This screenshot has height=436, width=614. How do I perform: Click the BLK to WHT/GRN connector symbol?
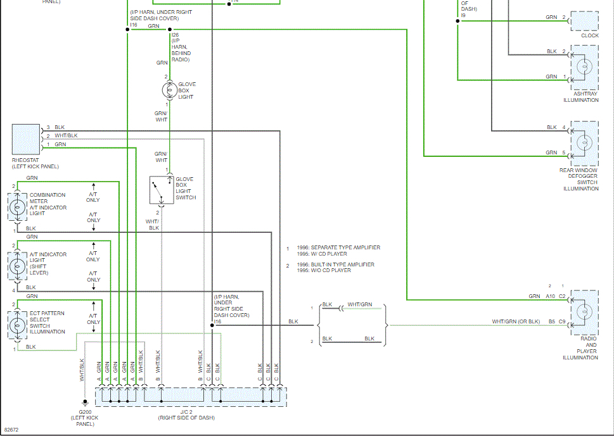341,309
